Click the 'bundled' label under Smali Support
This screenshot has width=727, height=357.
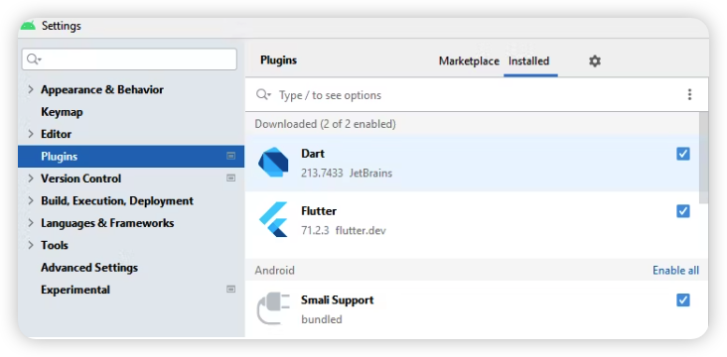tap(322, 319)
